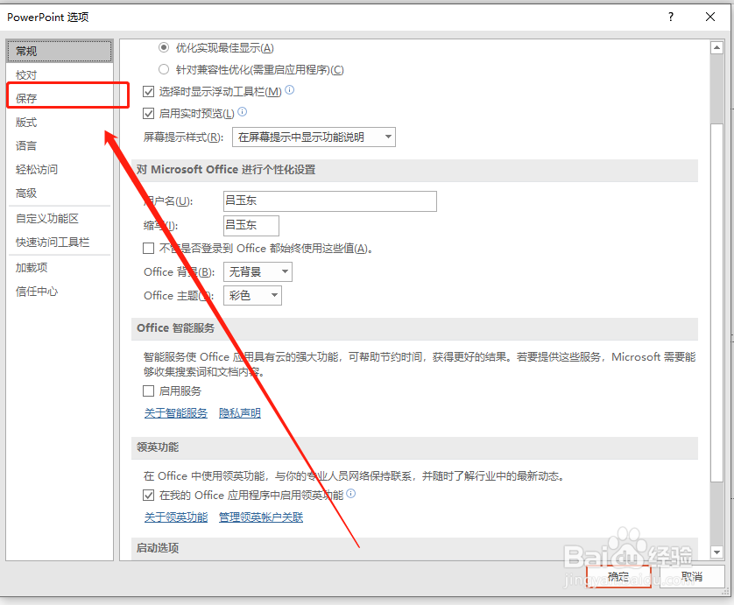Click the 启动选项 section heading
This screenshot has width=734, height=605.
tap(158, 548)
